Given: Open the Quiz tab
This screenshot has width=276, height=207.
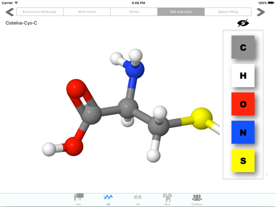Looking at the screenshot, I should [167, 199].
